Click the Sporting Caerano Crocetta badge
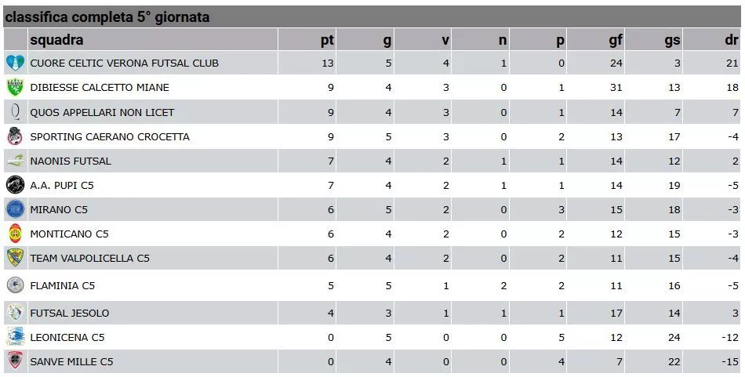This screenshot has width=745, height=377. (15, 136)
